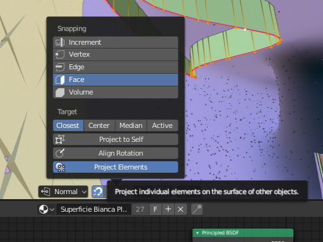
Task: Set snap target to Center
Action: tap(99, 125)
